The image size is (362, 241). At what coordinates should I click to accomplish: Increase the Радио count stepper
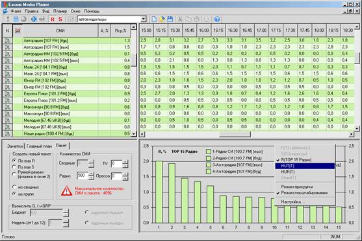point(91,174)
